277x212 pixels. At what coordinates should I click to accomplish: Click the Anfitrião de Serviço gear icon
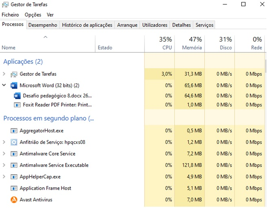14,143
